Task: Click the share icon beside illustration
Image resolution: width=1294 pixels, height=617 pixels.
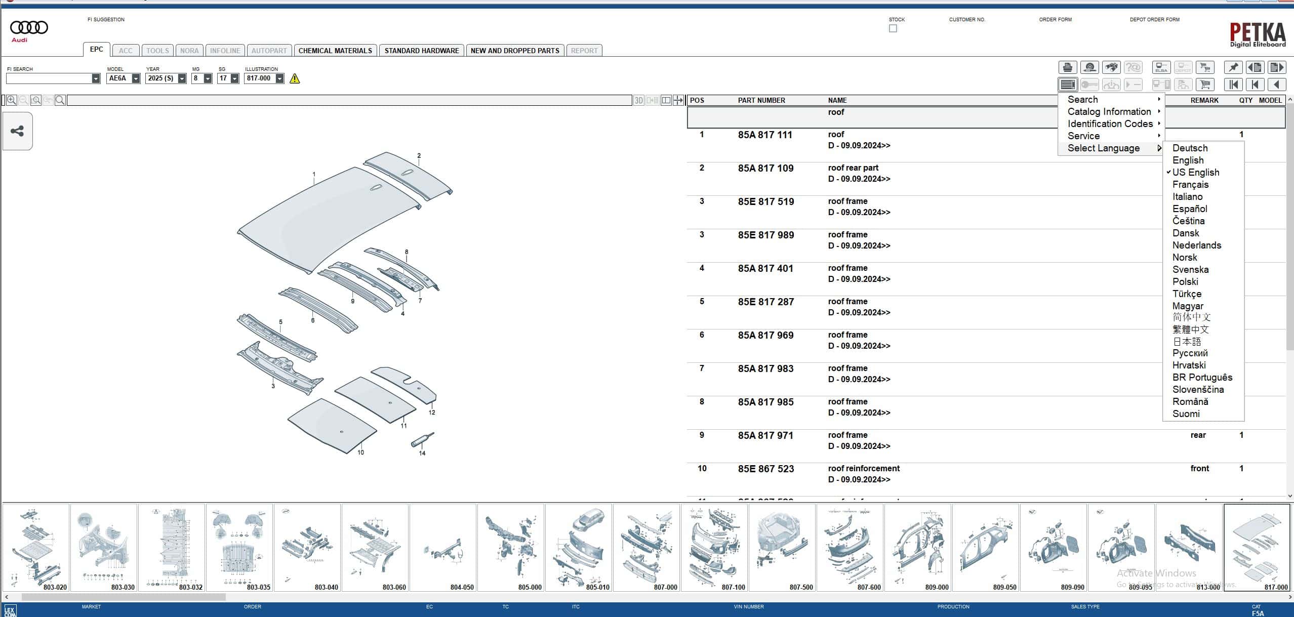Action: pos(17,132)
